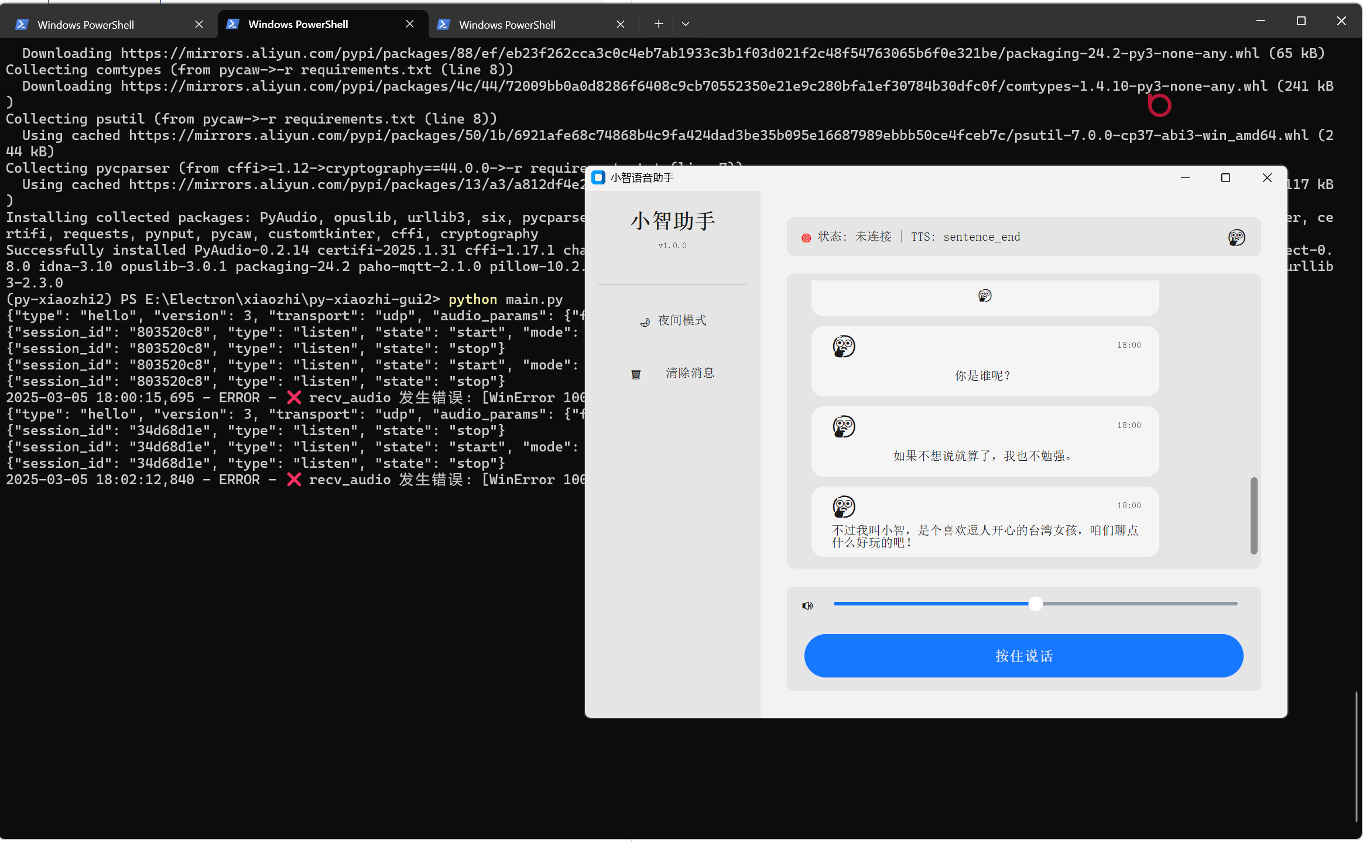Open a new terminal tab with plus
This screenshot has width=1363, height=842.
point(659,24)
